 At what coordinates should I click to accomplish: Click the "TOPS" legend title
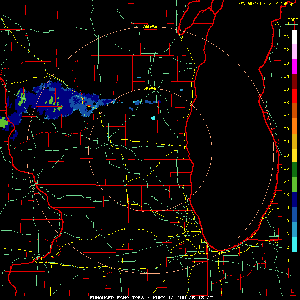click(293, 20)
